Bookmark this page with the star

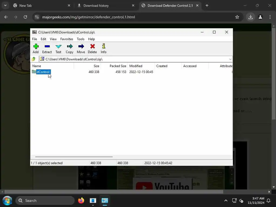coord(237,17)
